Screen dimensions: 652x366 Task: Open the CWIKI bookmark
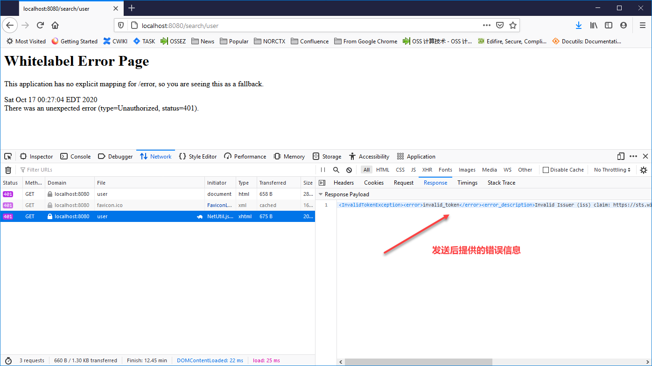115,41
